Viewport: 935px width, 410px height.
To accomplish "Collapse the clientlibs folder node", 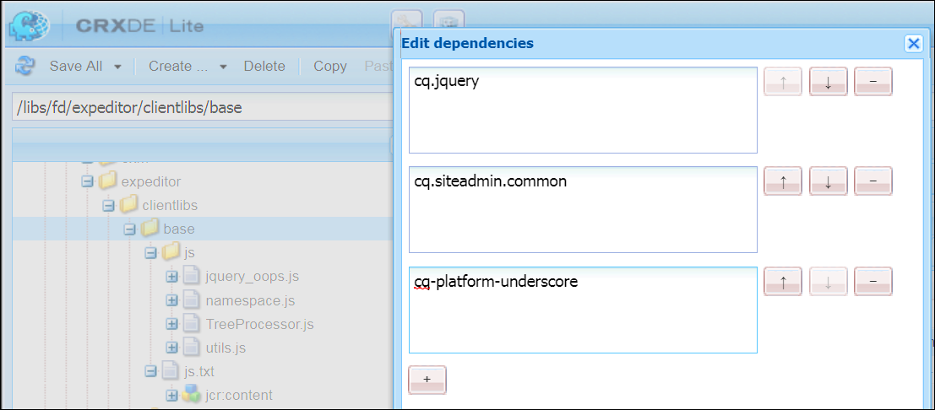I will pos(107,205).
